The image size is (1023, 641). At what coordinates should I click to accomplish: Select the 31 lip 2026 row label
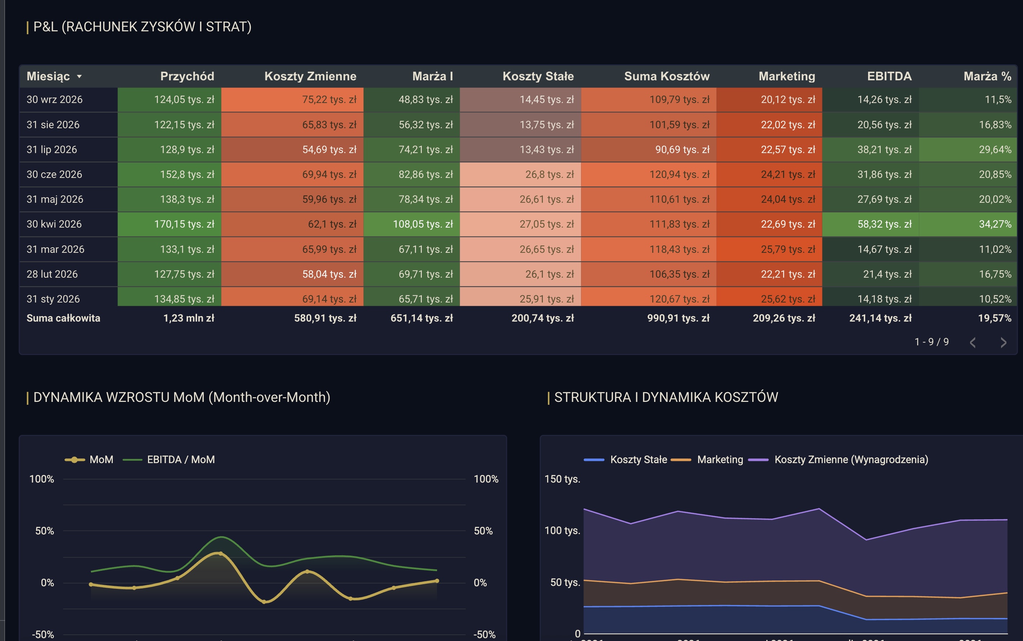(52, 150)
